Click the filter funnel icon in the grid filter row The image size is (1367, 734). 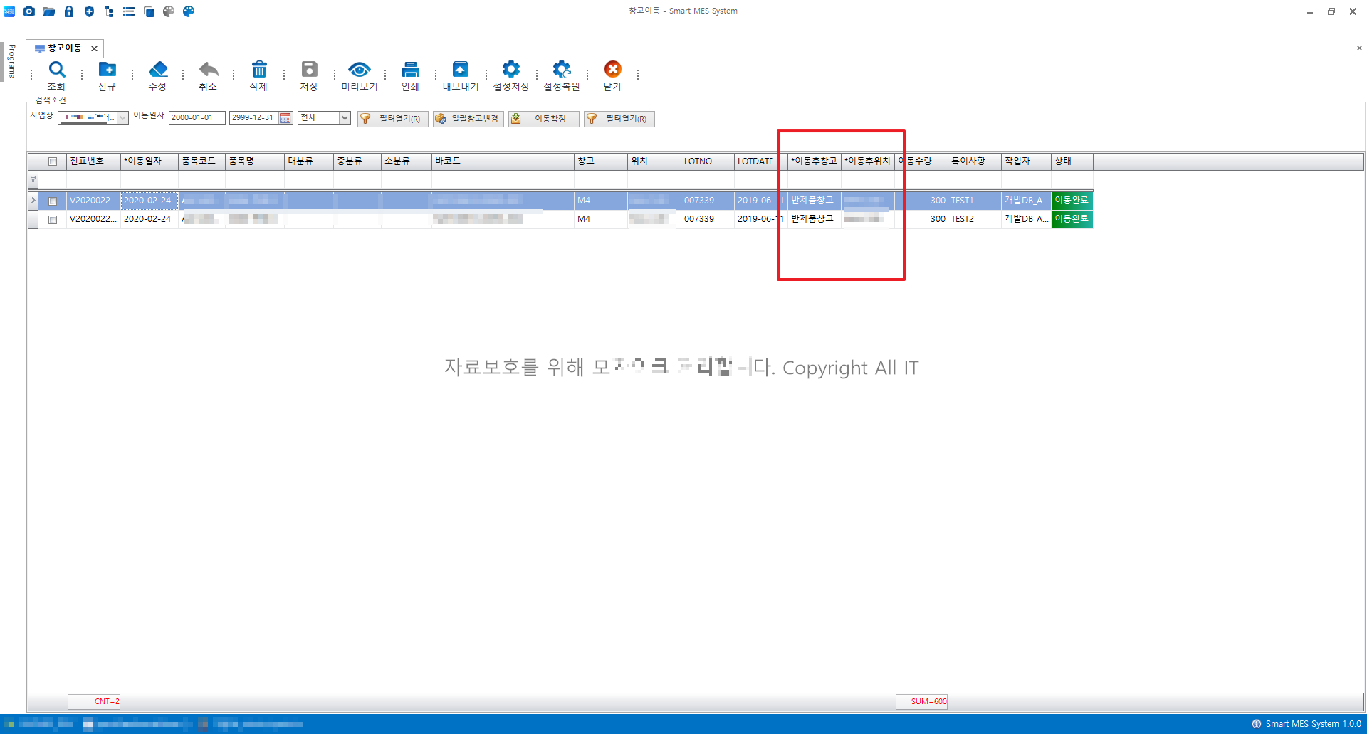pos(33,179)
